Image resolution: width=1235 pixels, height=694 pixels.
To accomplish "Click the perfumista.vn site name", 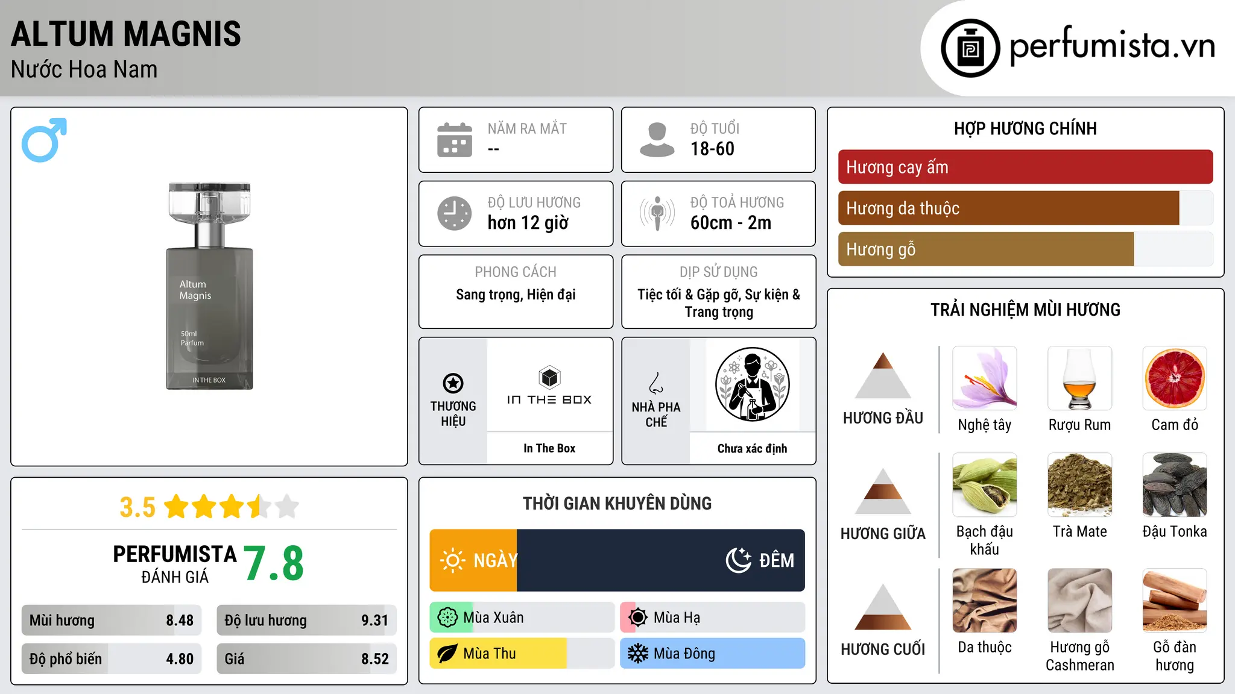I will point(1113,46).
